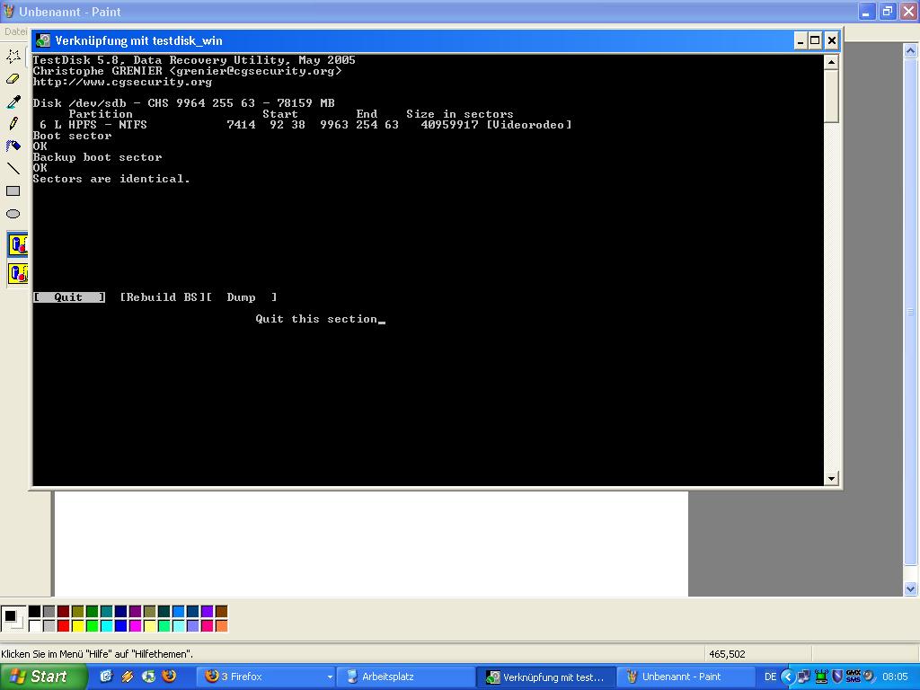Pick the bright red color swatch

click(64, 626)
